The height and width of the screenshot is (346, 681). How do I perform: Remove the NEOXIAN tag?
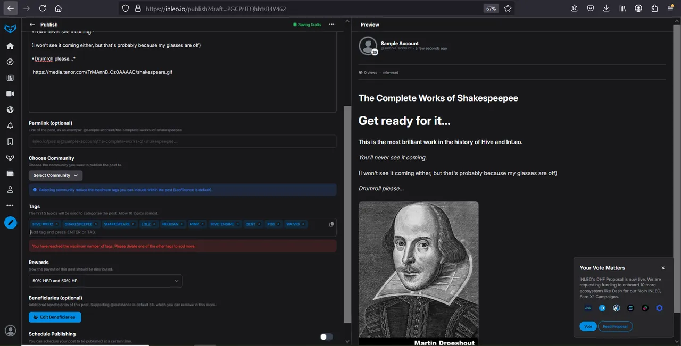181,224
